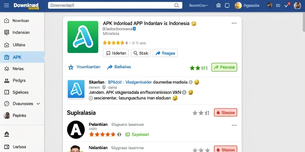
Task: Open the building icon in header
Action: [219, 6]
